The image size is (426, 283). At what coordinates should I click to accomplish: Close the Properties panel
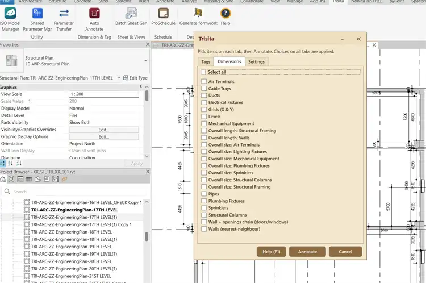148,44
